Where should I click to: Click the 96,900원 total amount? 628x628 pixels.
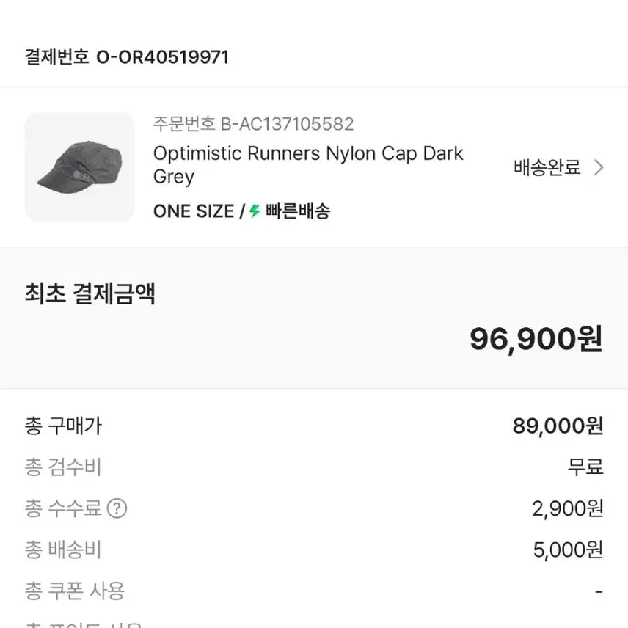536,339
